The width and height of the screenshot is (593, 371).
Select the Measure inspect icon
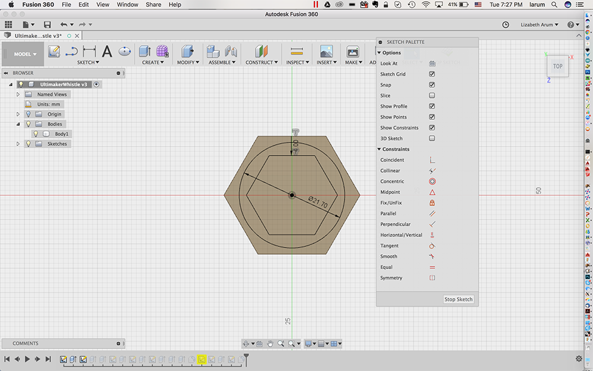pyautogui.click(x=297, y=51)
